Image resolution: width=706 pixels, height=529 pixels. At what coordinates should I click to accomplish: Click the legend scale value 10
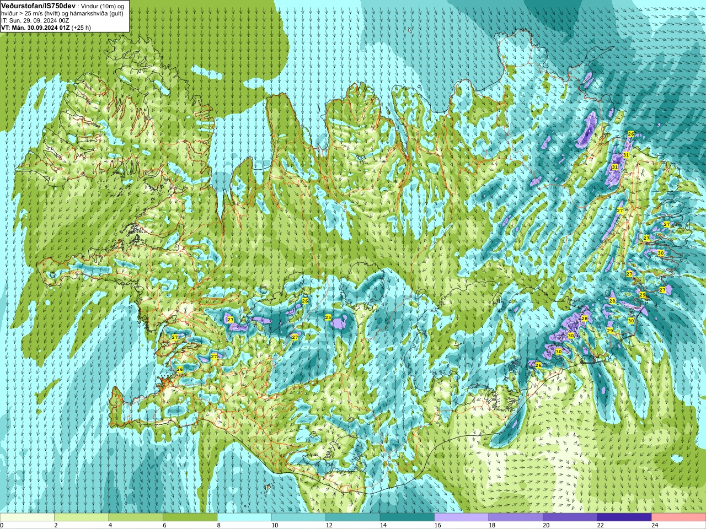click(x=275, y=525)
